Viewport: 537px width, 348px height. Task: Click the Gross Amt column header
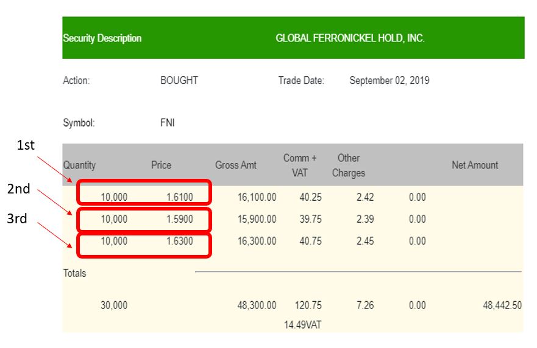point(236,165)
